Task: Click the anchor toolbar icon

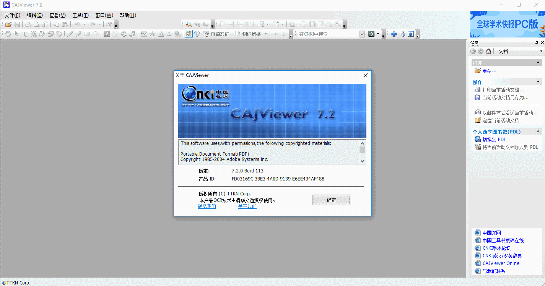Action: point(169,34)
